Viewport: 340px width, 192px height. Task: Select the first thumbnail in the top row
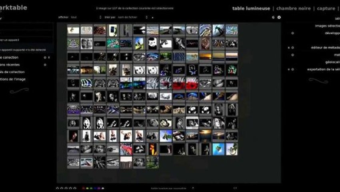(73, 30)
